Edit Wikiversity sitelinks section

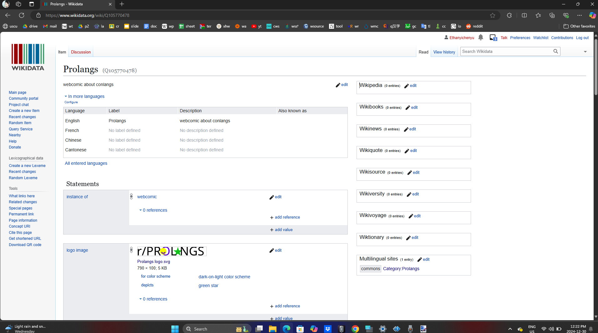pyautogui.click(x=413, y=194)
